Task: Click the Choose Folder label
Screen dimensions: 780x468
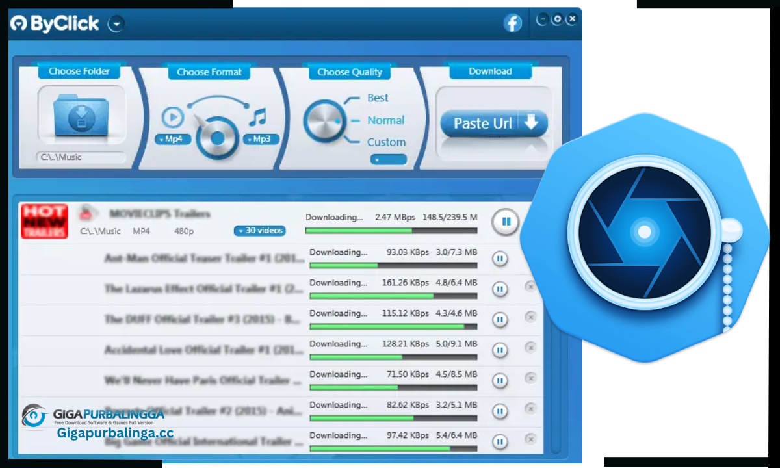Action: point(79,71)
